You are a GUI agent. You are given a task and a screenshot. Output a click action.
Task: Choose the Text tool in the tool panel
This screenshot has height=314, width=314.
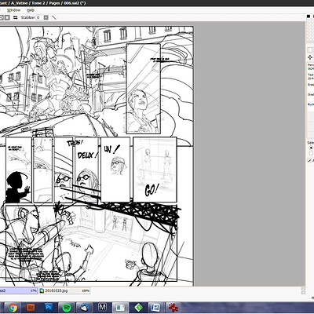311,76
